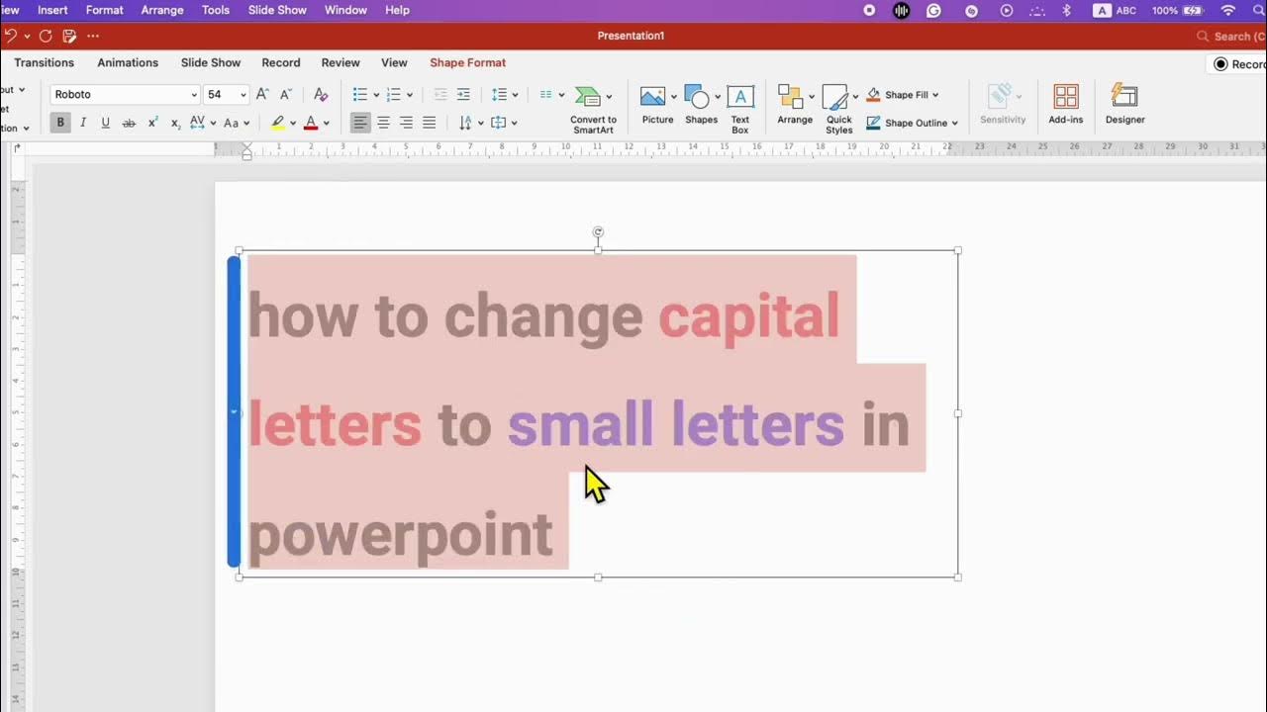Click the Save icon in title bar
Viewport: 1267px width, 712px height.
coord(69,36)
